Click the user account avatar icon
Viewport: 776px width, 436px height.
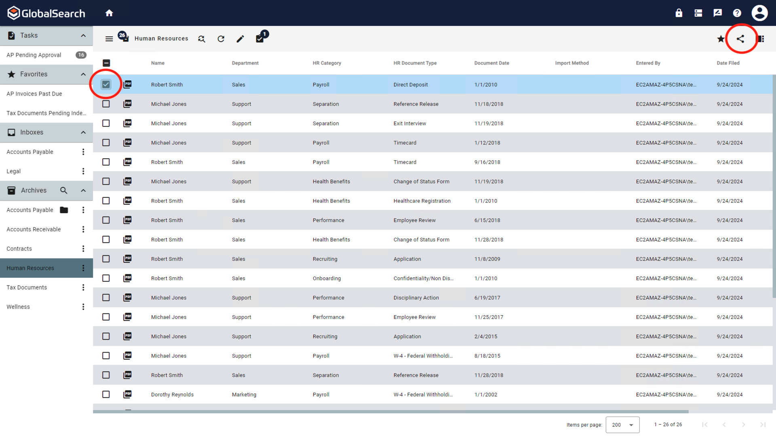(x=759, y=13)
